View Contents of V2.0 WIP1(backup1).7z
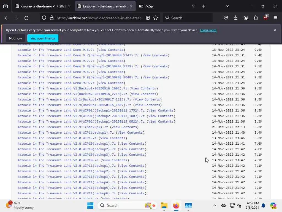The height and width of the screenshot is (212, 282). pos(130,132)
